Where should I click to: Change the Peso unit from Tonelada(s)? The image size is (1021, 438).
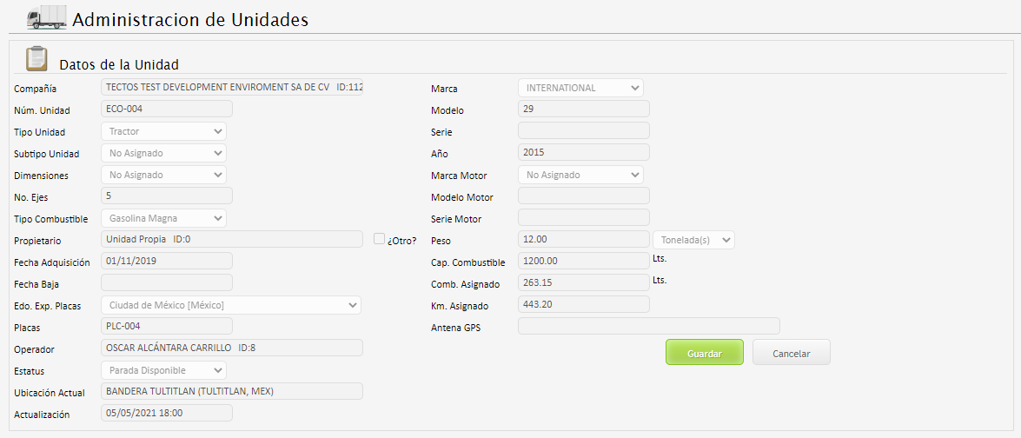[x=693, y=240]
